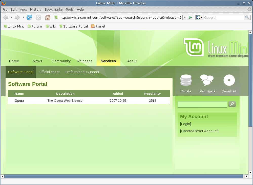Image resolution: width=253 pixels, height=185 pixels.
Task: Click the site search magnifier button
Action: point(232,104)
